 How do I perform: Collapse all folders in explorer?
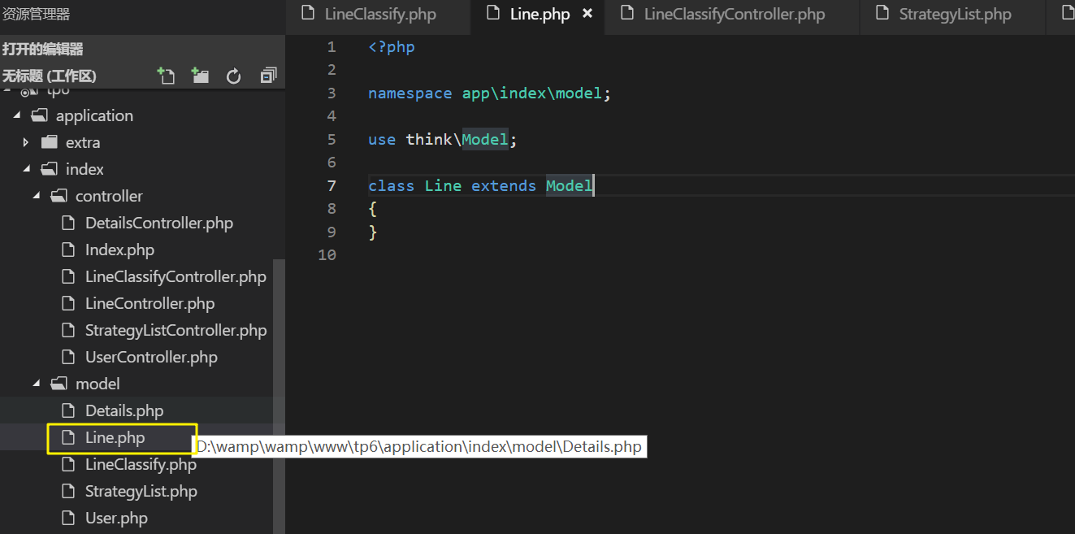[268, 76]
